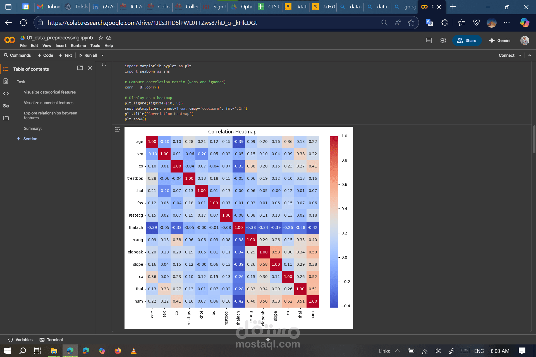Open the notebook settings gear icon

pyautogui.click(x=443, y=40)
